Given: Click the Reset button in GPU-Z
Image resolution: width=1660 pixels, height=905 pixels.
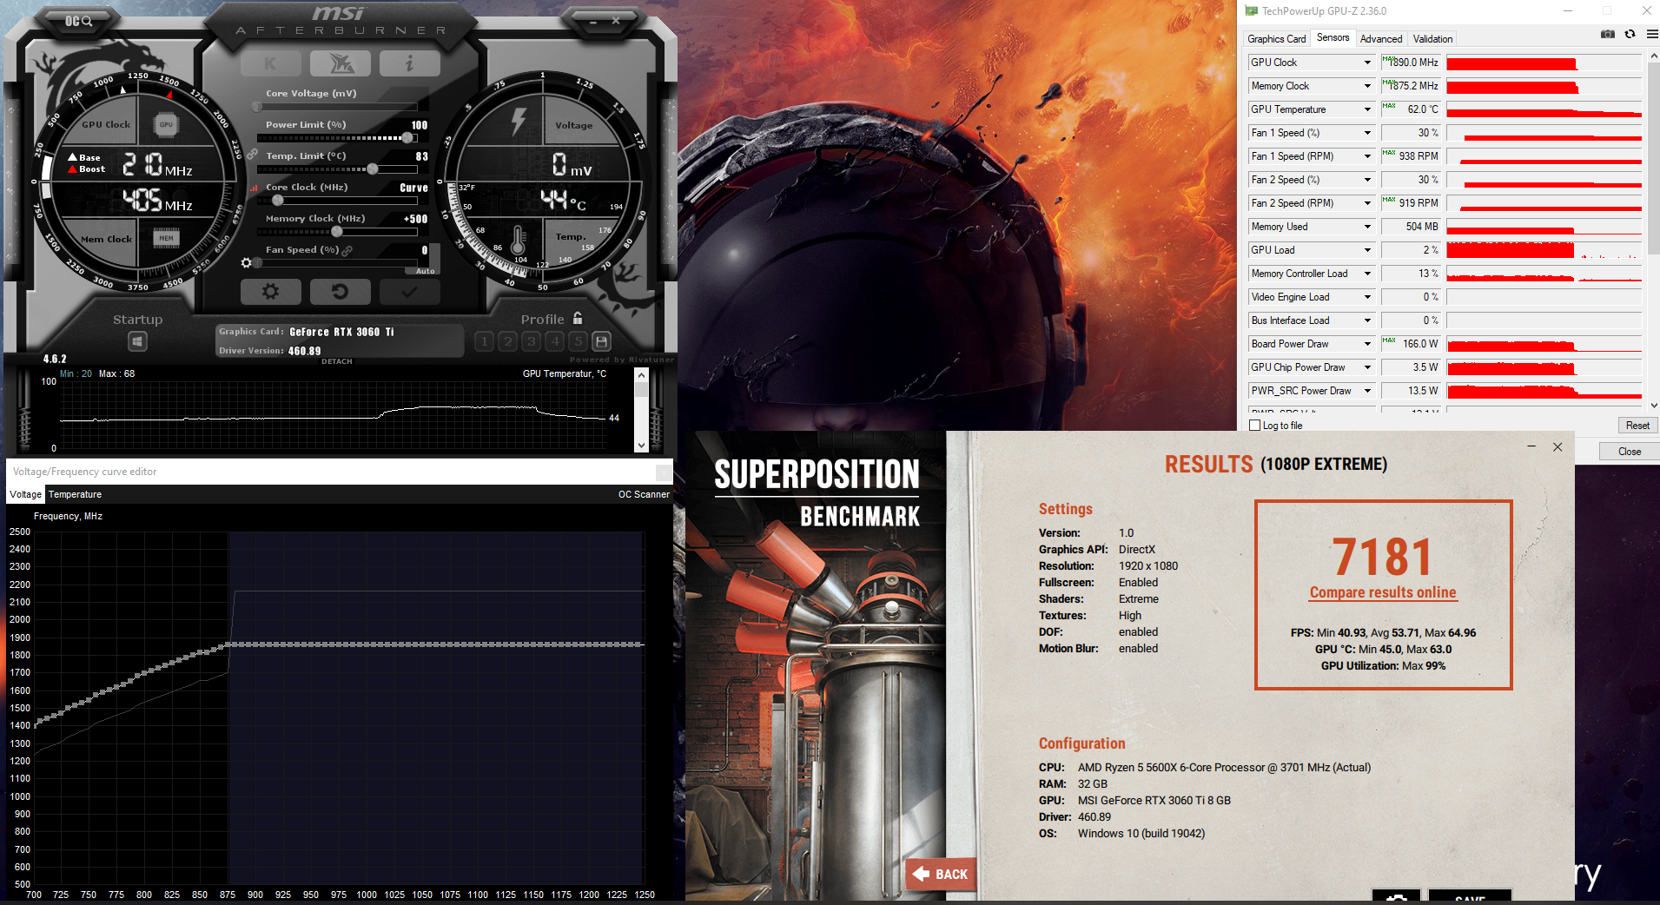Looking at the screenshot, I should coord(1637,426).
